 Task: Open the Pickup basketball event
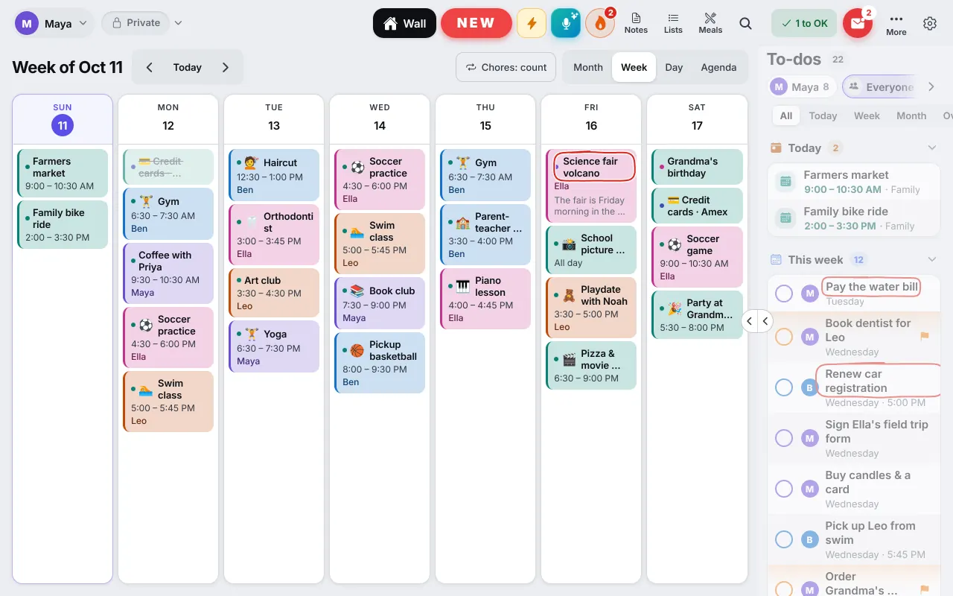380,363
